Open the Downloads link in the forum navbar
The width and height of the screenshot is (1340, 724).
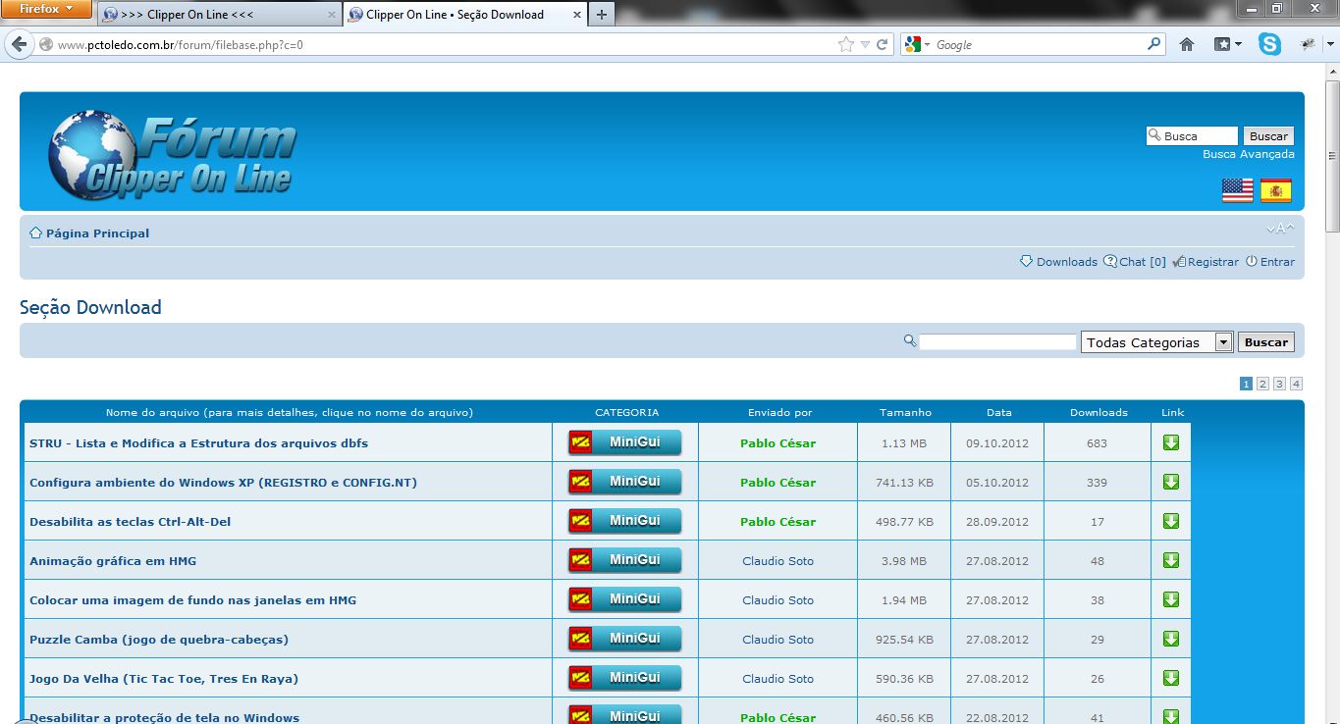(1067, 262)
